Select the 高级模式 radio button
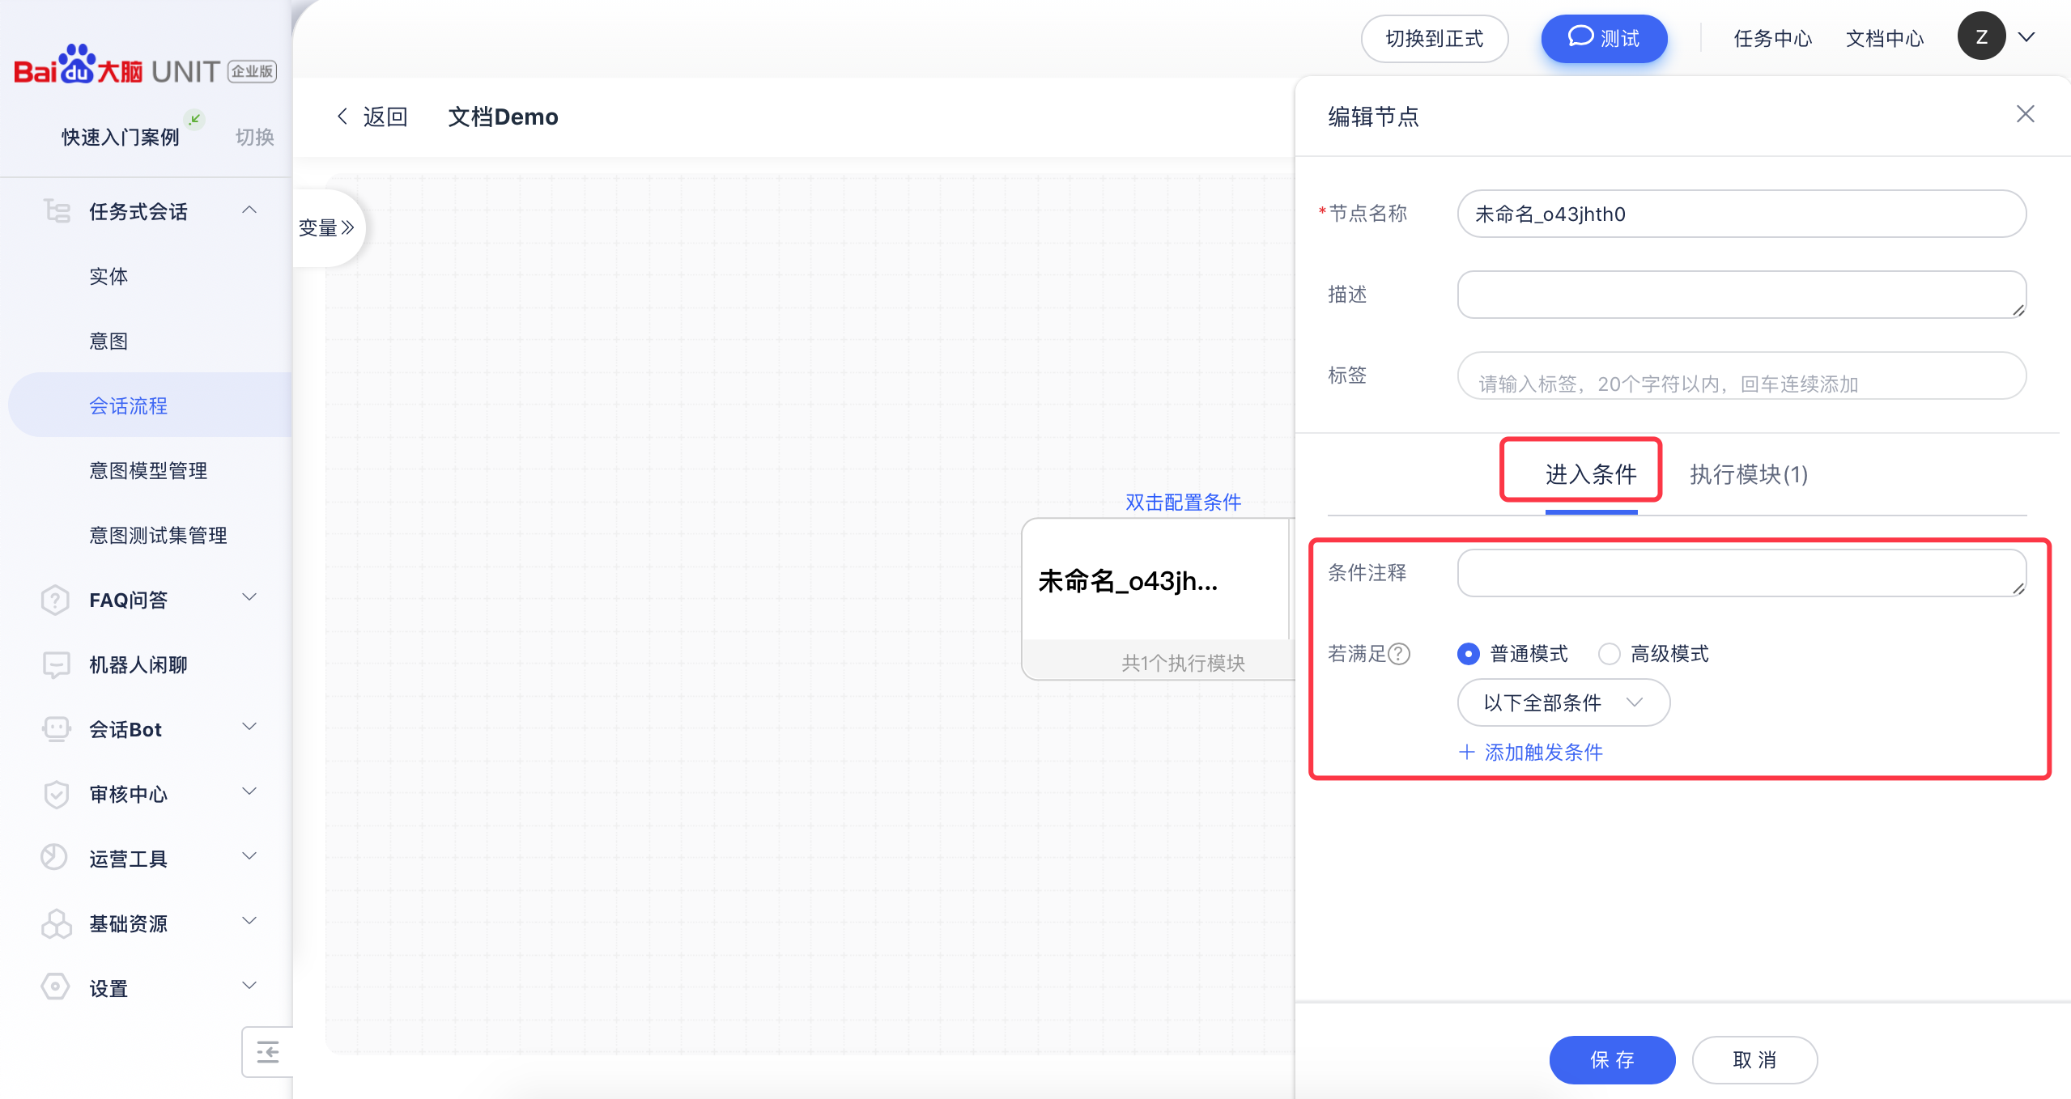Image resolution: width=2071 pixels, height=1099 pixels. 1609,653
